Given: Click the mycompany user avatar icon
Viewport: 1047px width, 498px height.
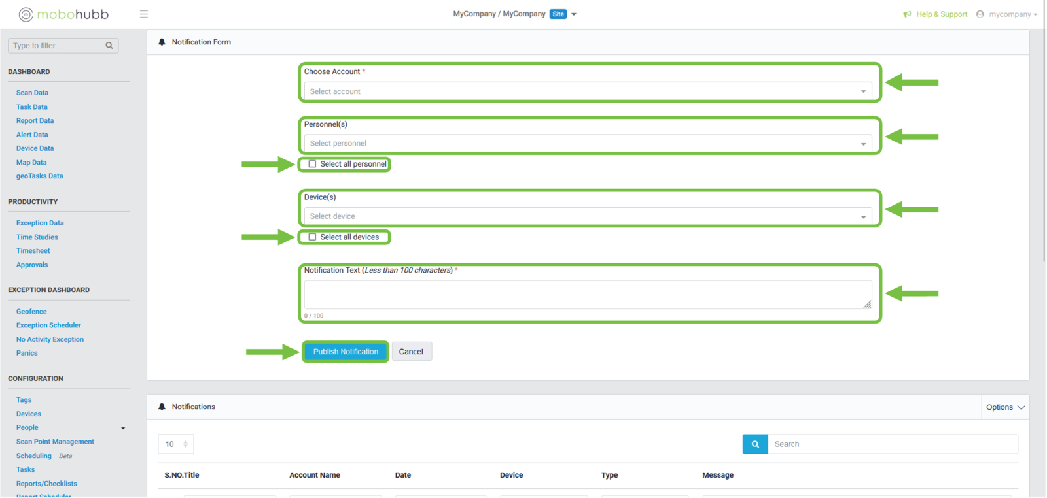Looking at the screenshot, I should pos(980,14).
